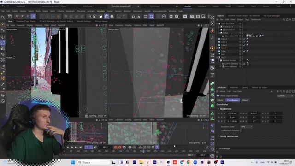Expand the FREEZE TRANSFORM section
The width and height of the screenshot is (295, 166).
point(218,136)
